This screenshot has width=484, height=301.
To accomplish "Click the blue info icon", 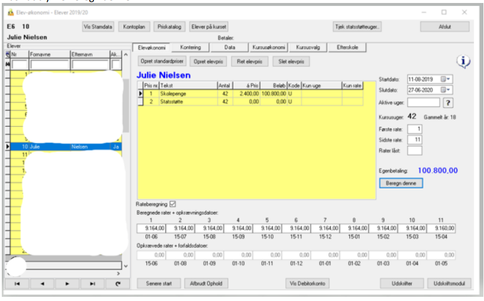I will coord(463,62).
